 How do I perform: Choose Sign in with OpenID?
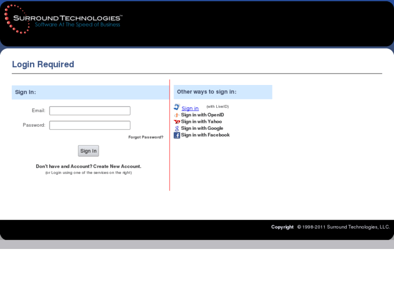point(203,115)
